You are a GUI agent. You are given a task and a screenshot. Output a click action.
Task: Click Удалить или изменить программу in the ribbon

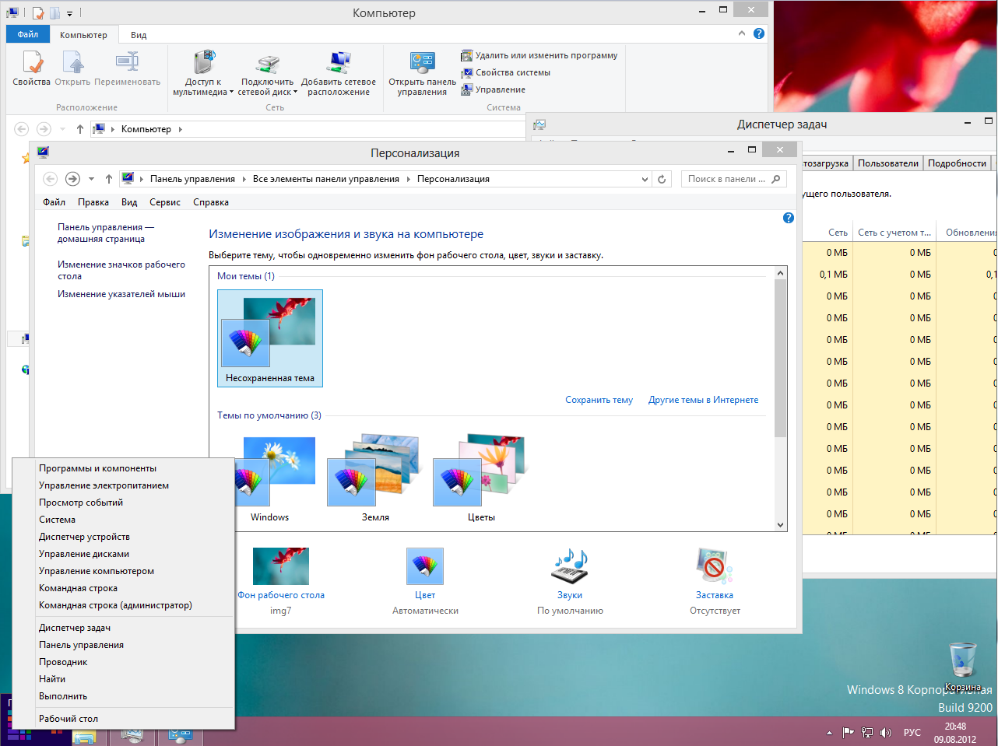(x=539, y=55)
